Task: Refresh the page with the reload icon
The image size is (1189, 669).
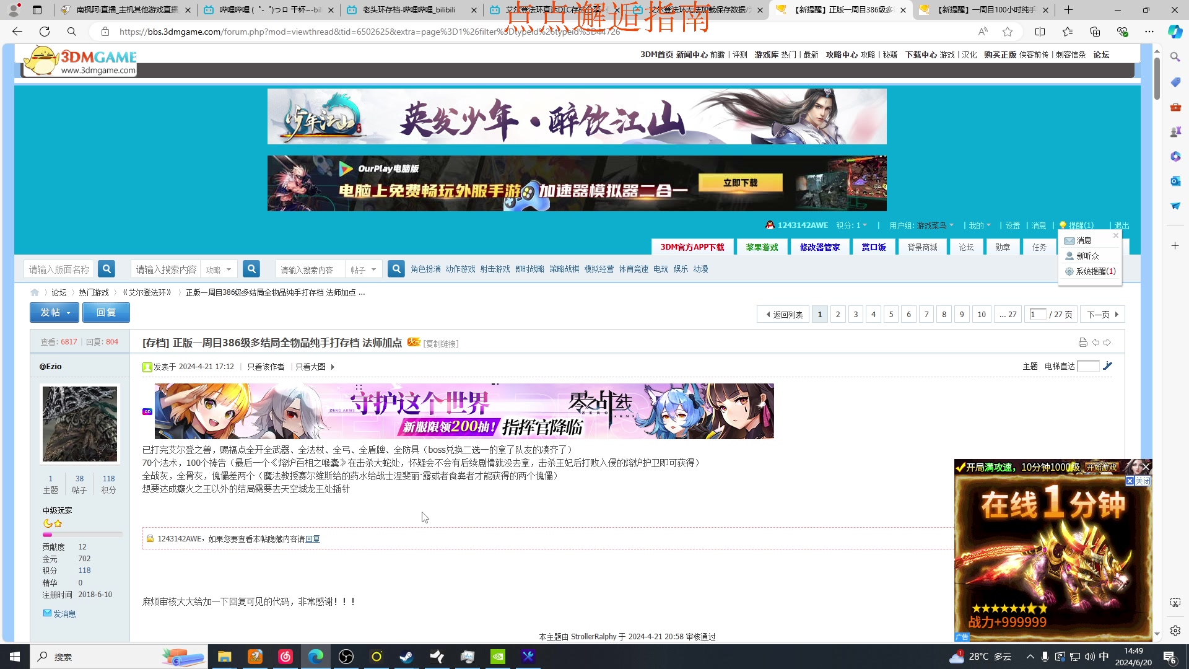Action: tap(45, 32)
